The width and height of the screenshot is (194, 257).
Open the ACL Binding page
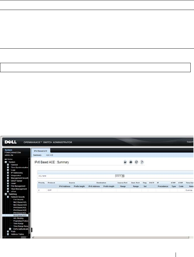[x=18, y=218]
